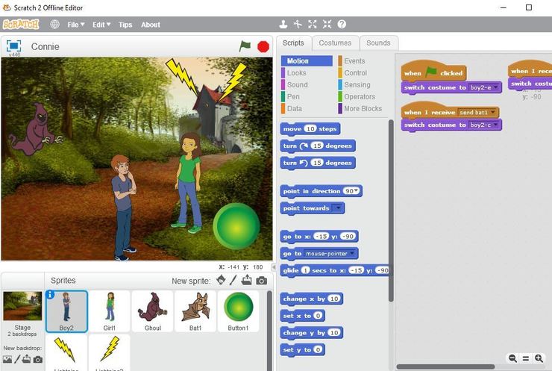The image size is (552, 371).
Task: Click the green flag to start project
Action: click(x=245, y=46)
